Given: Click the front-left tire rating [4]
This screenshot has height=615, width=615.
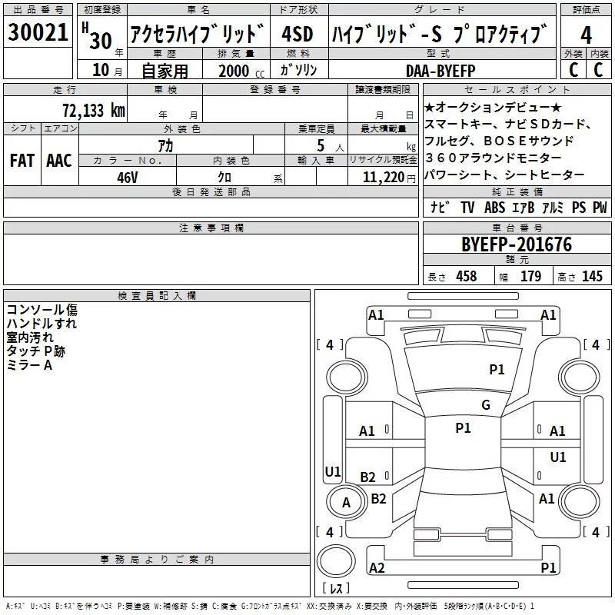Looking at the screenshot, I should [330, 344].
